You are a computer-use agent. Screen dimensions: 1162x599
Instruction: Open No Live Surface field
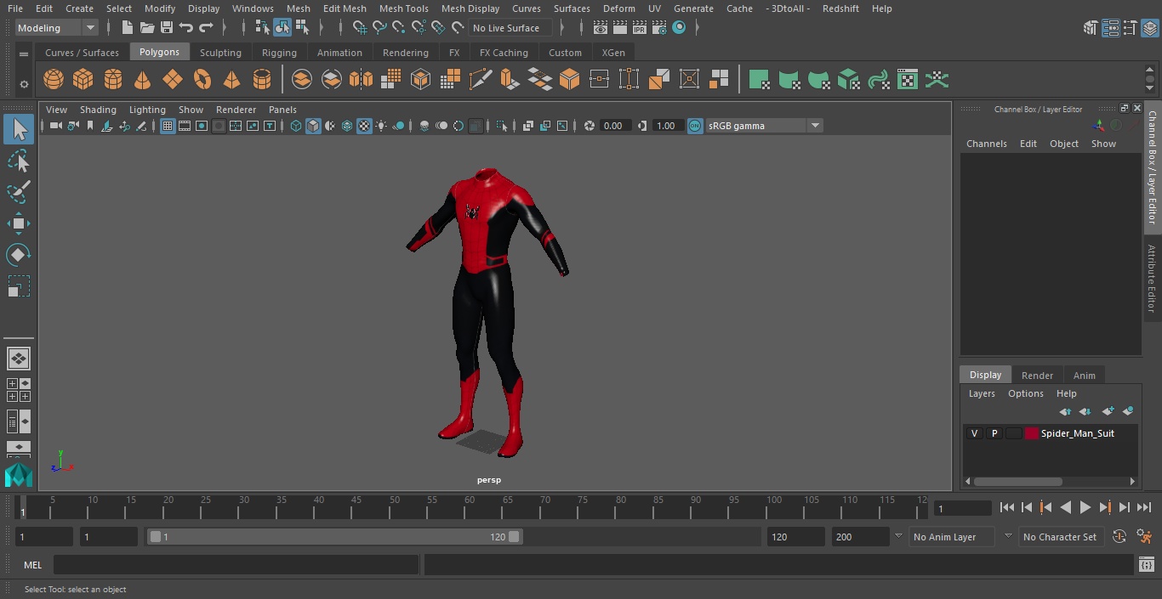510,28
